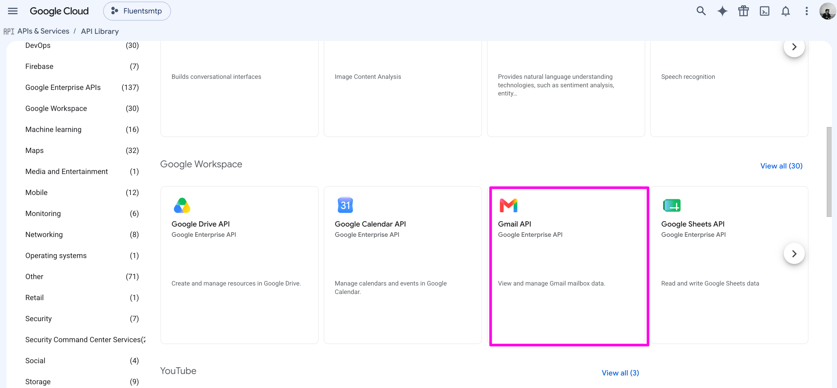
Task: Click the Gmail envelope icon
Action: click(x=508, y=205)
